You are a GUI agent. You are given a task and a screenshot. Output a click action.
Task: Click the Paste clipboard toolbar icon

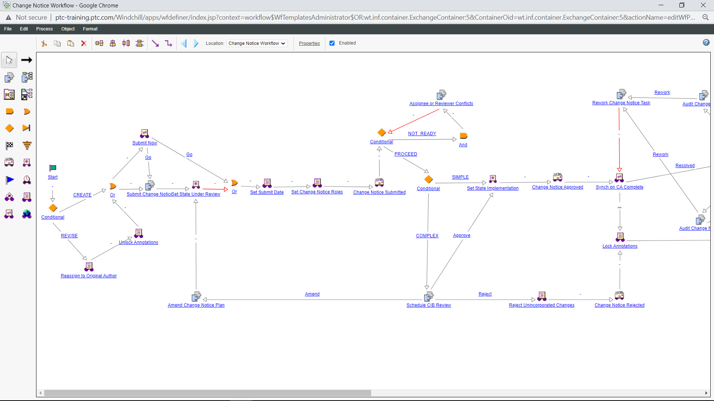coord(70,43)
